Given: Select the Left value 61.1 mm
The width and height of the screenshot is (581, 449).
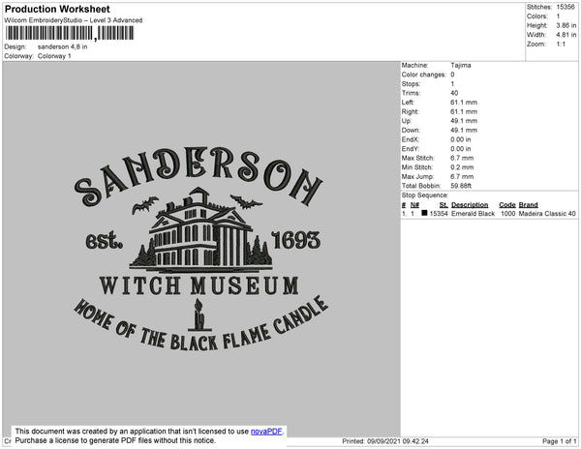Looking at the screenshot, I should coord(464,103).
